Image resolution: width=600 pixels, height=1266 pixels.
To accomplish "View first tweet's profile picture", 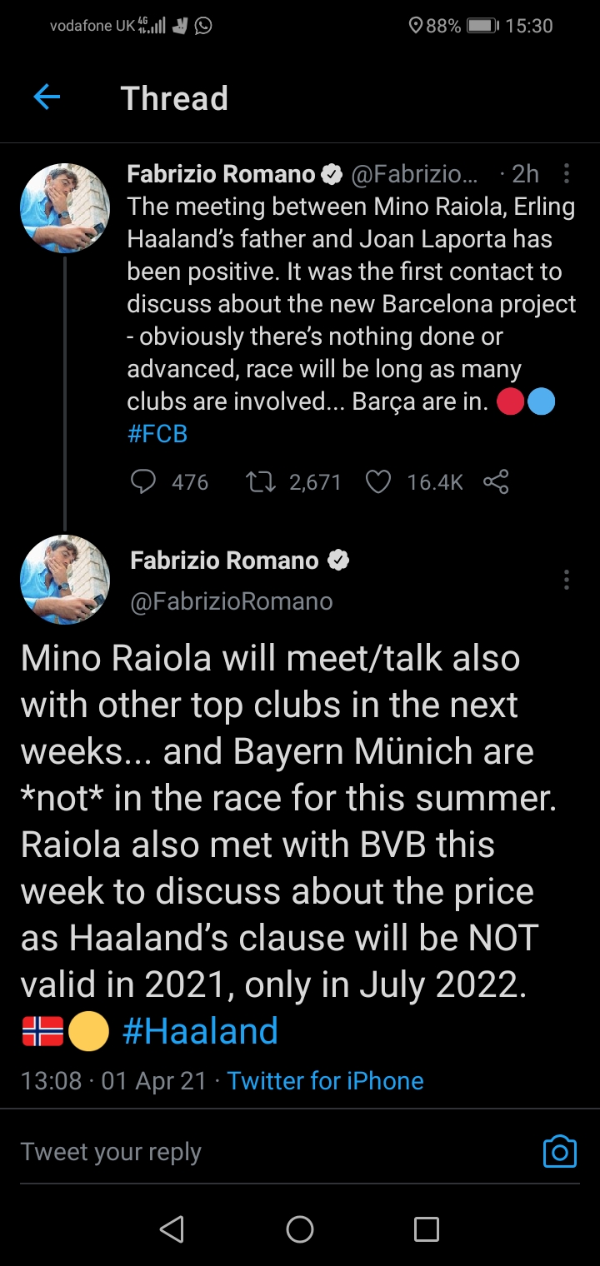I will tap(65, 208).
